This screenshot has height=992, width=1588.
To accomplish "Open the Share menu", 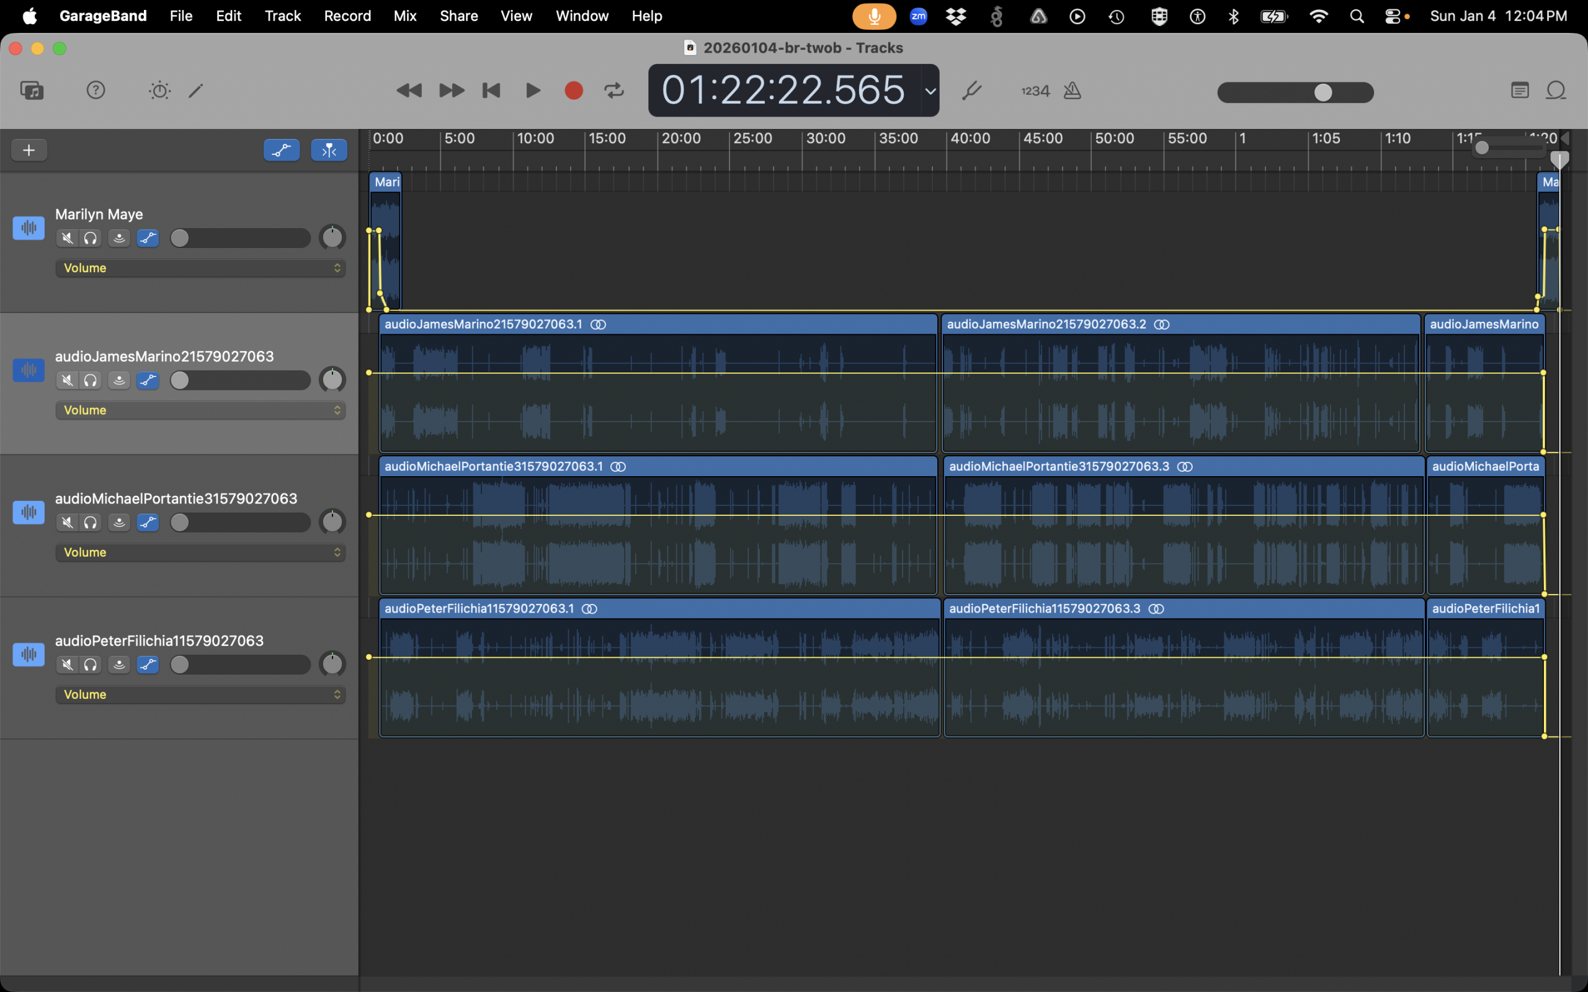I will point(458,15).
